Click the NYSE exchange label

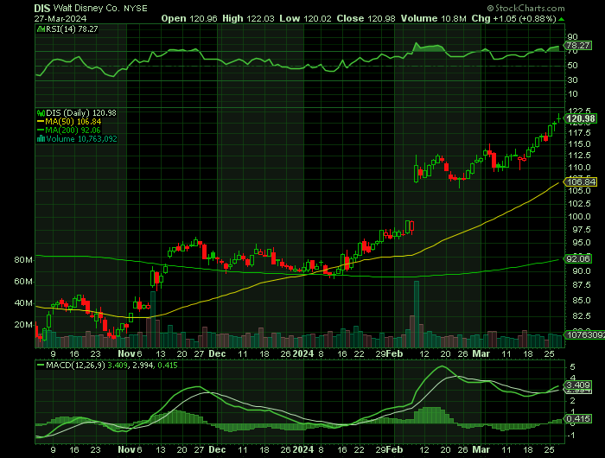[x=136, y=8]
